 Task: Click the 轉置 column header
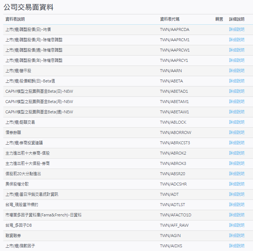coord(219,19)
